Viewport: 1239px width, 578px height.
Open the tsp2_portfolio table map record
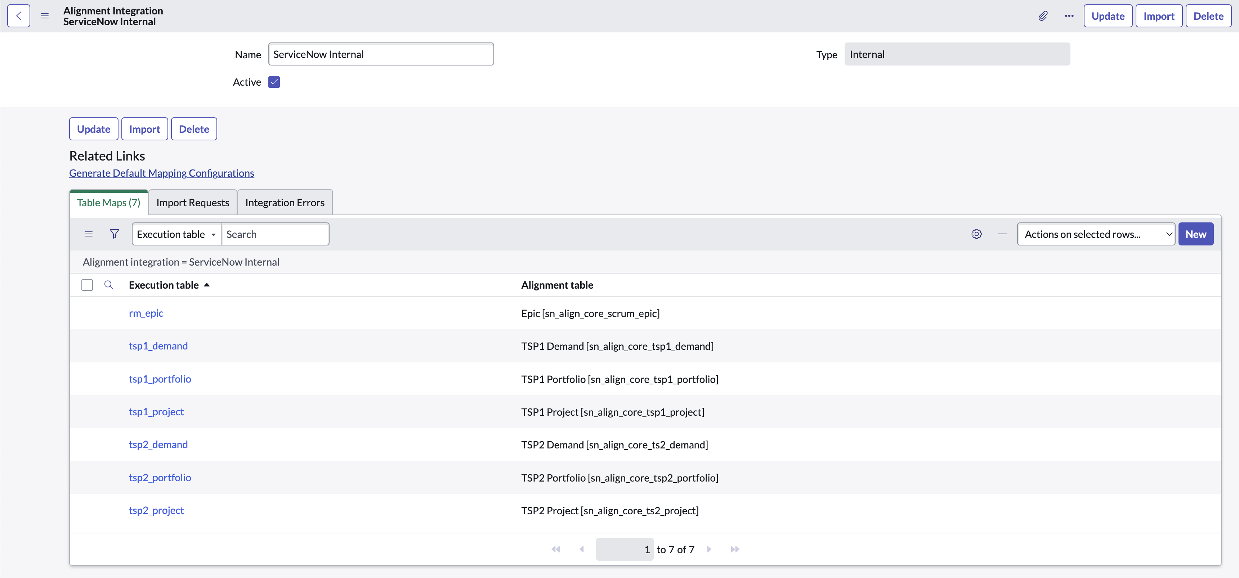pyautogui.click(x=160, y=478)
